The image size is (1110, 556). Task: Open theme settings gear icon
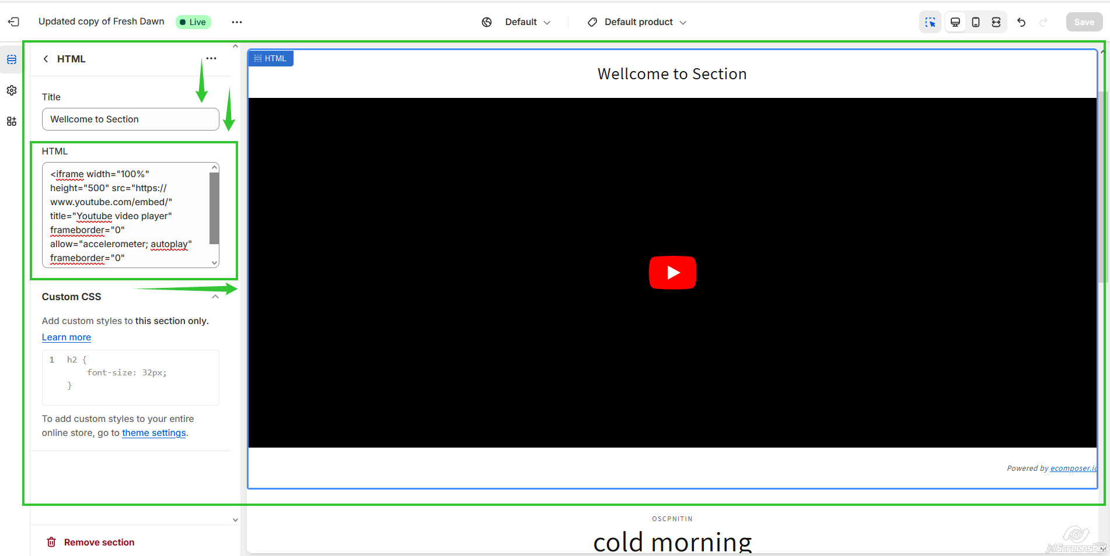[x=12, y=90]
